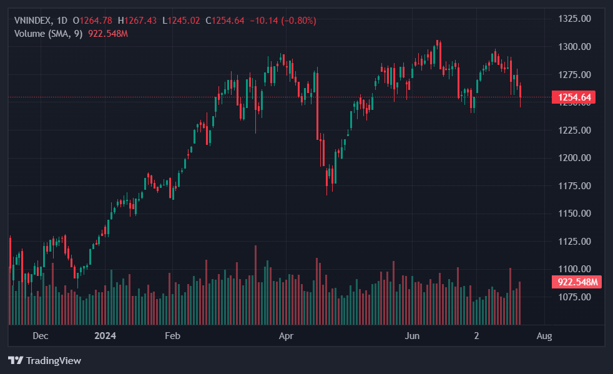Click the Aug time axis label
The image size is (613, 374).
[x=544, y=336]
